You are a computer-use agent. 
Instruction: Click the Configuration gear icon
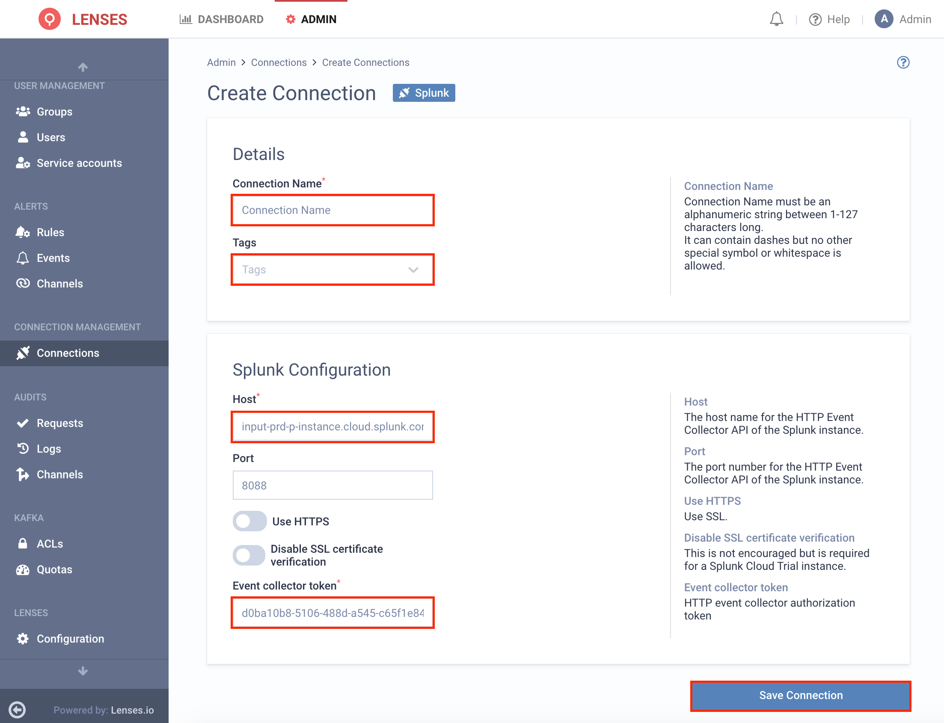click(x=23, y=639)
